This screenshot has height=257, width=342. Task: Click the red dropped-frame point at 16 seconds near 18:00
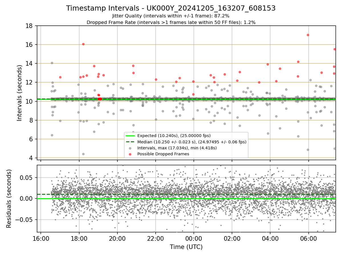coord(83,44)
